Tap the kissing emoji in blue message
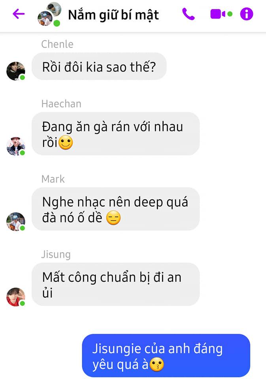The width and height of the screenshot is (266, 379). [x=157, y=364]
